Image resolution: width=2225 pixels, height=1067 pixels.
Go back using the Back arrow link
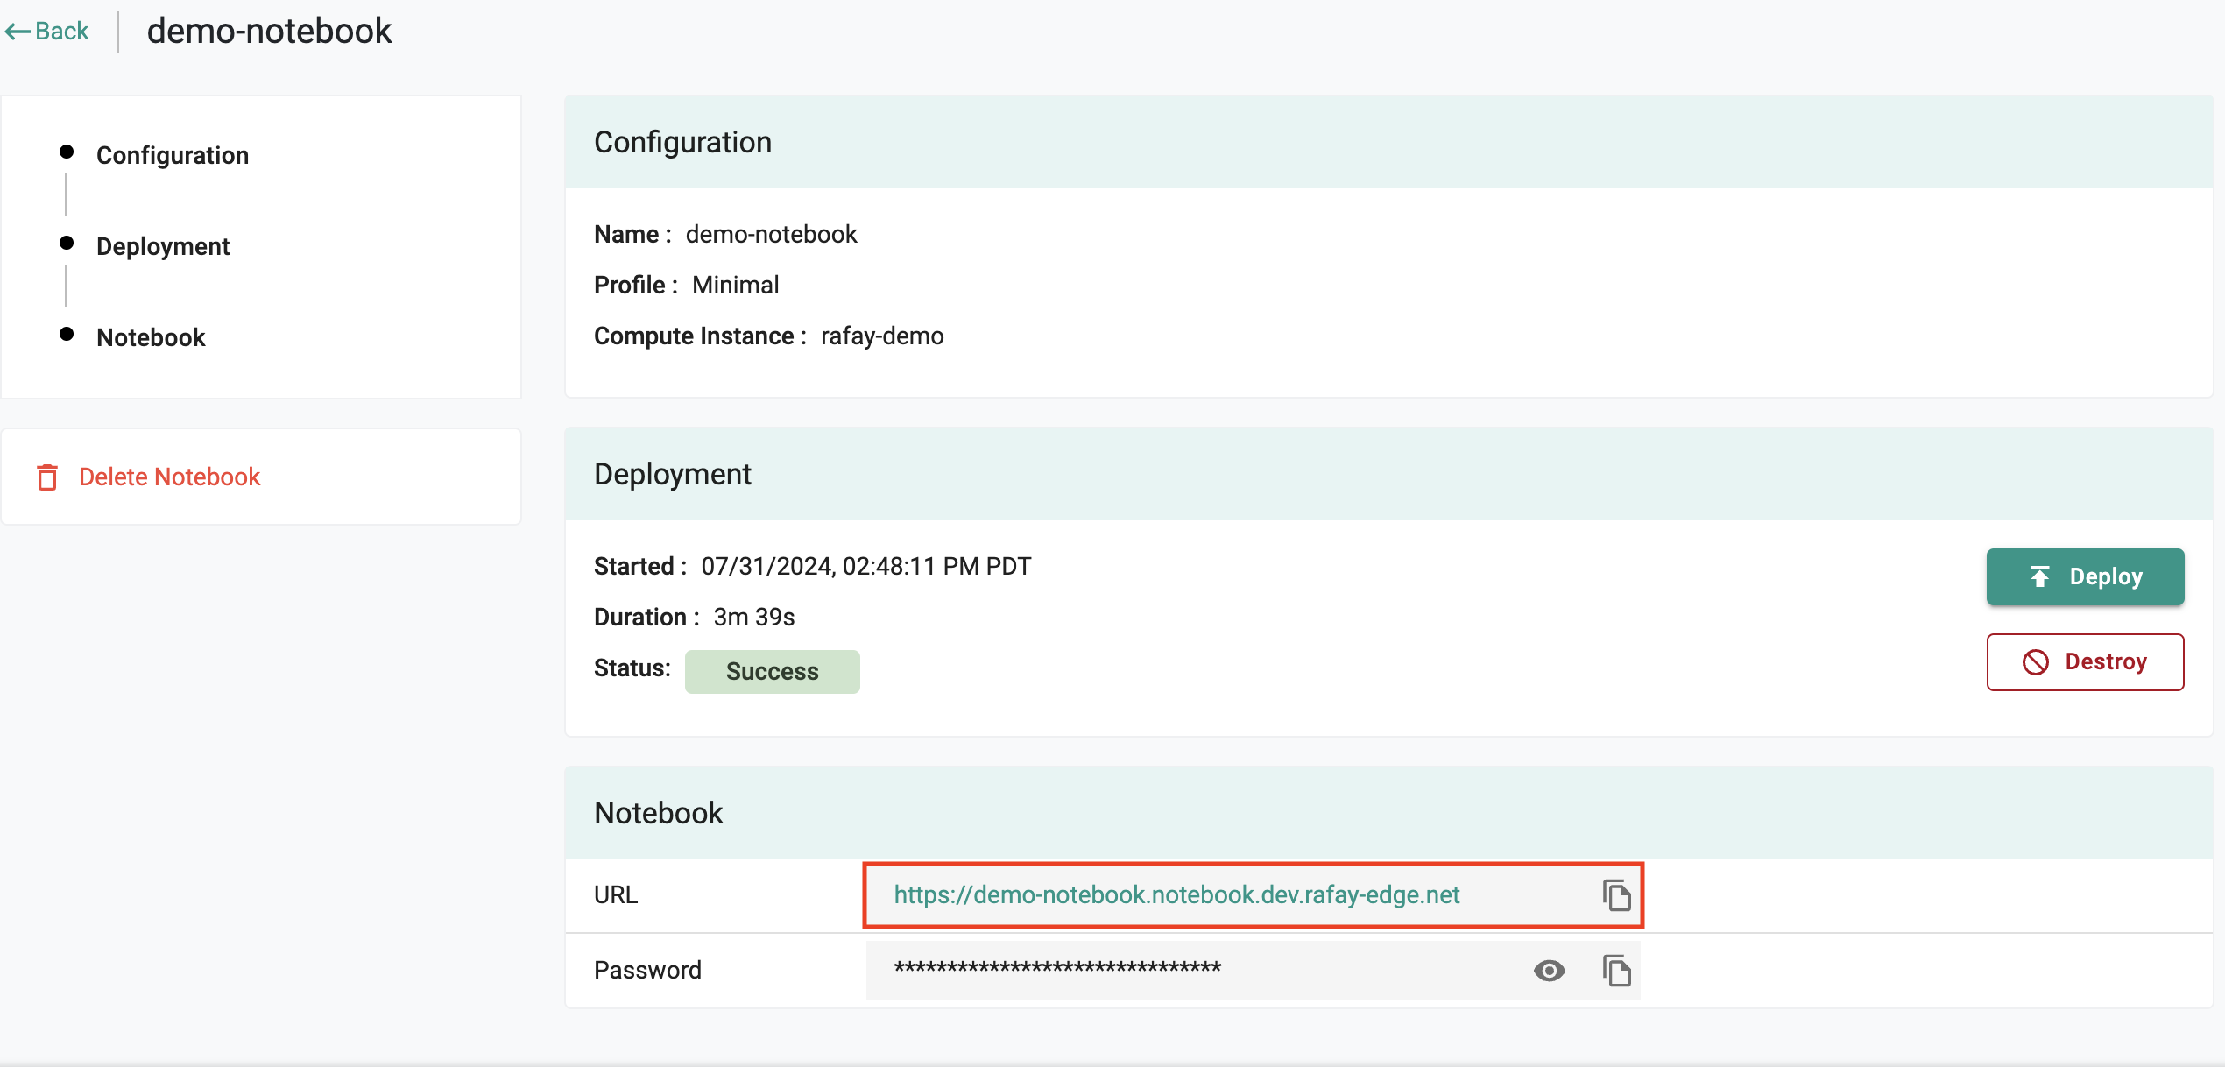coord(46,31)
